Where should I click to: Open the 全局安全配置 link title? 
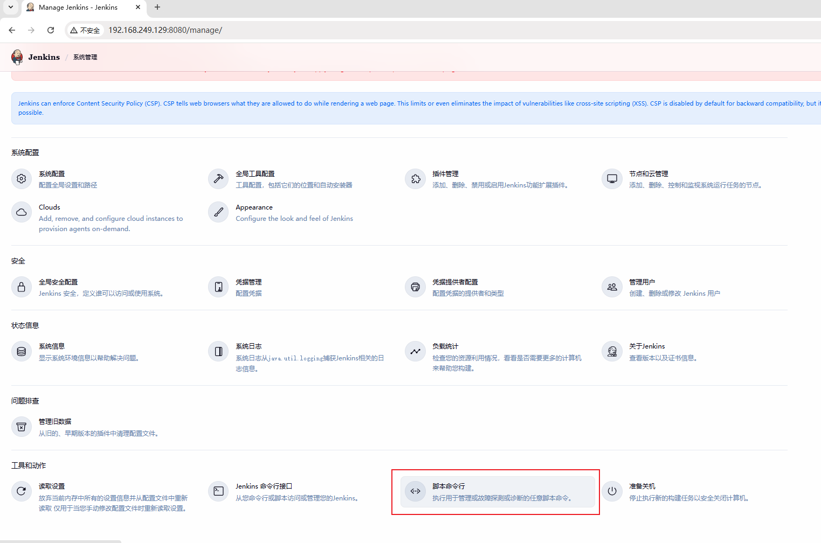[58, 282]
